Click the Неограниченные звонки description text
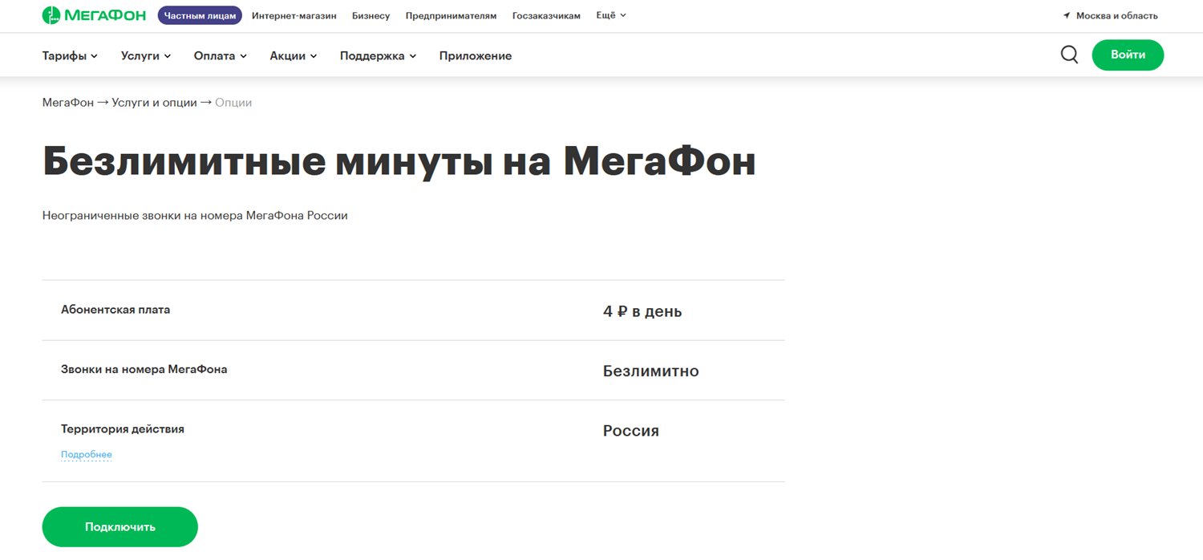Viewport: 1203px width, 560px height. 195,216
